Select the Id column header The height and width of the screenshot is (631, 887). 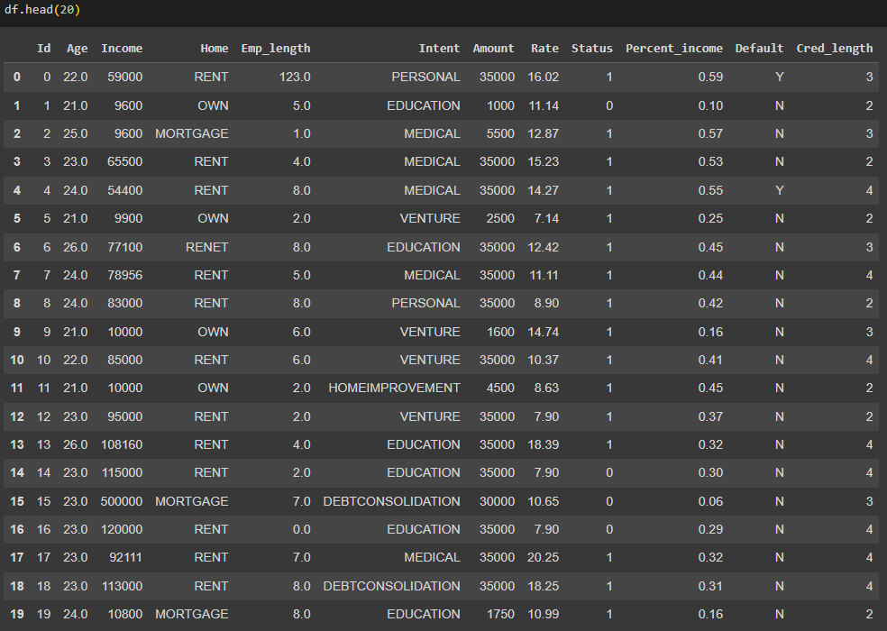point(43,48)
